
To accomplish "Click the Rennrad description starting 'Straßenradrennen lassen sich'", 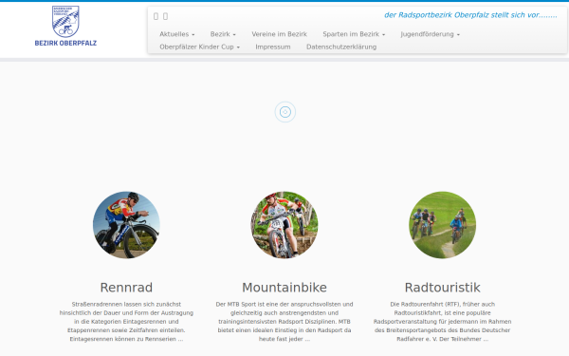I will (126, 322).
